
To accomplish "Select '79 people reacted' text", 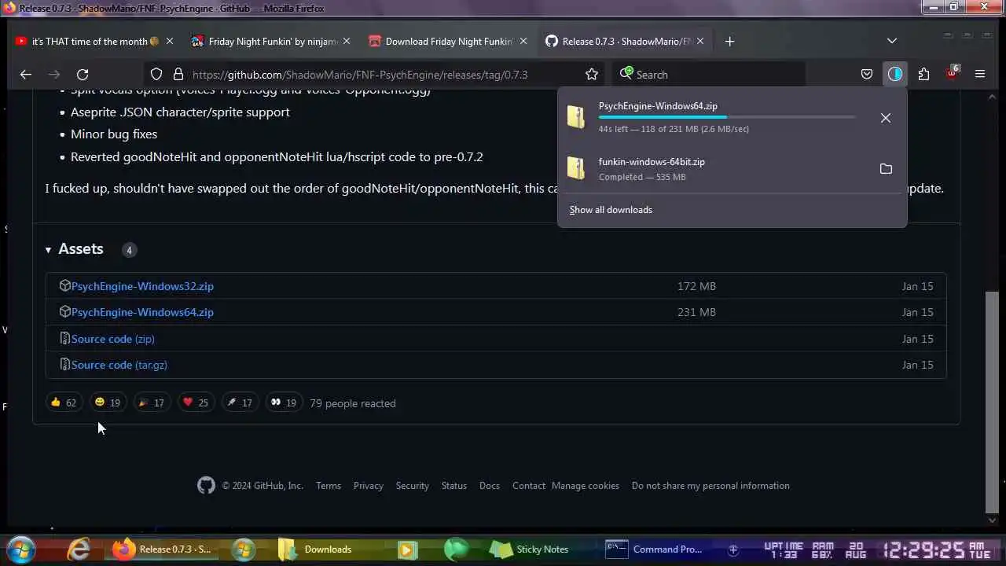I will pos(353,403).
